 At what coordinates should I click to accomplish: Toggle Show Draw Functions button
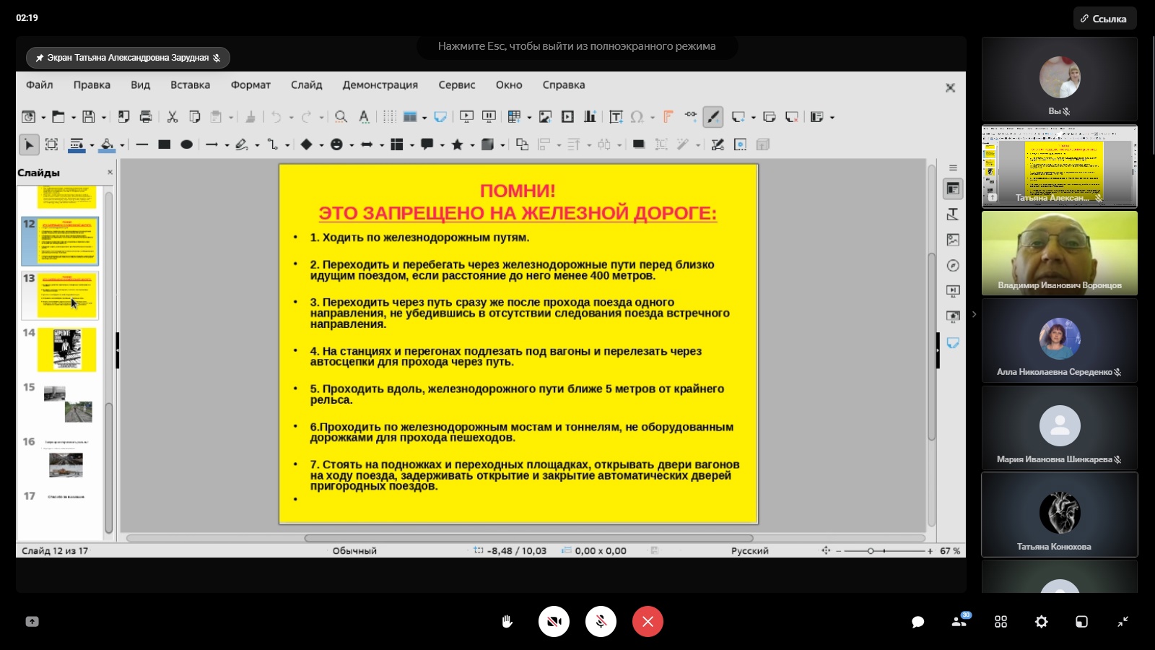point(713,116)
